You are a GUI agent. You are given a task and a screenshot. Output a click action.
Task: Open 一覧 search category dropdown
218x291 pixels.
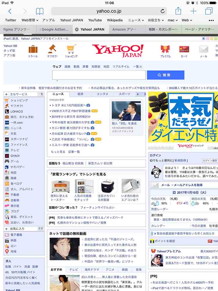137,66
